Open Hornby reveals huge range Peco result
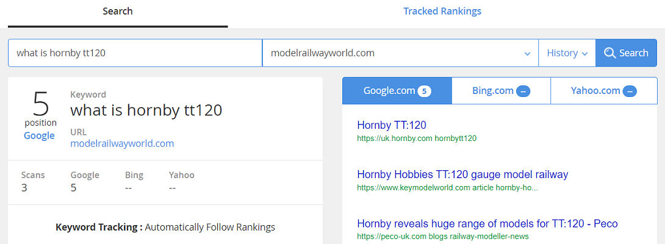 pos(487,224)
